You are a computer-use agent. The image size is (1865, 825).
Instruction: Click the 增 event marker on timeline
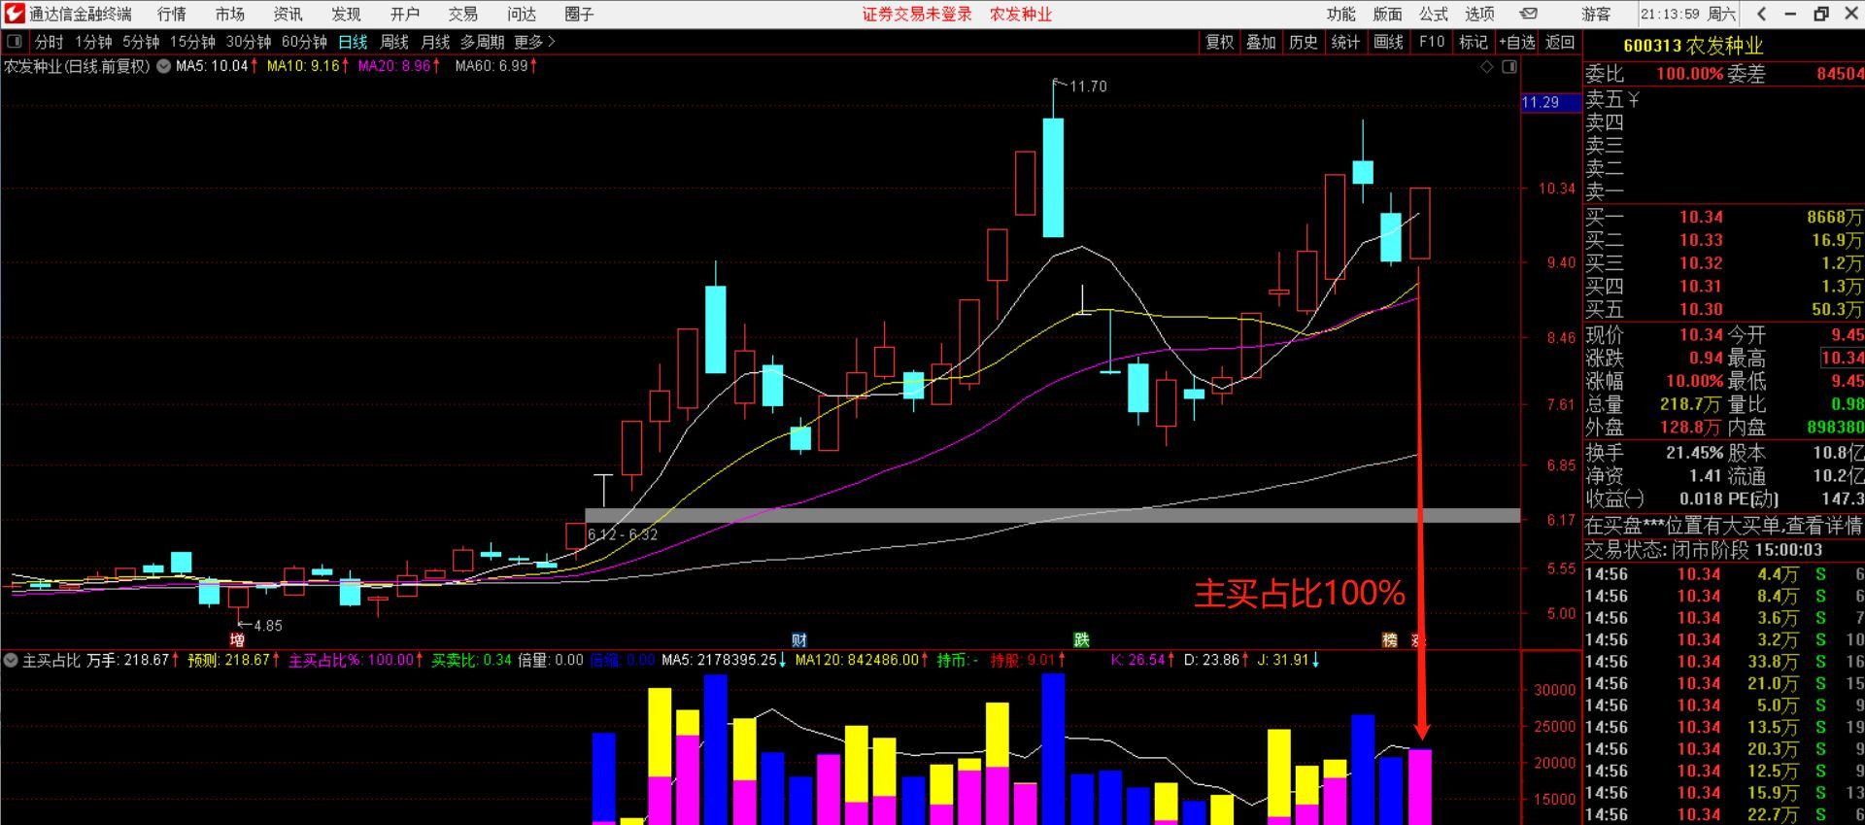point(237,640)
